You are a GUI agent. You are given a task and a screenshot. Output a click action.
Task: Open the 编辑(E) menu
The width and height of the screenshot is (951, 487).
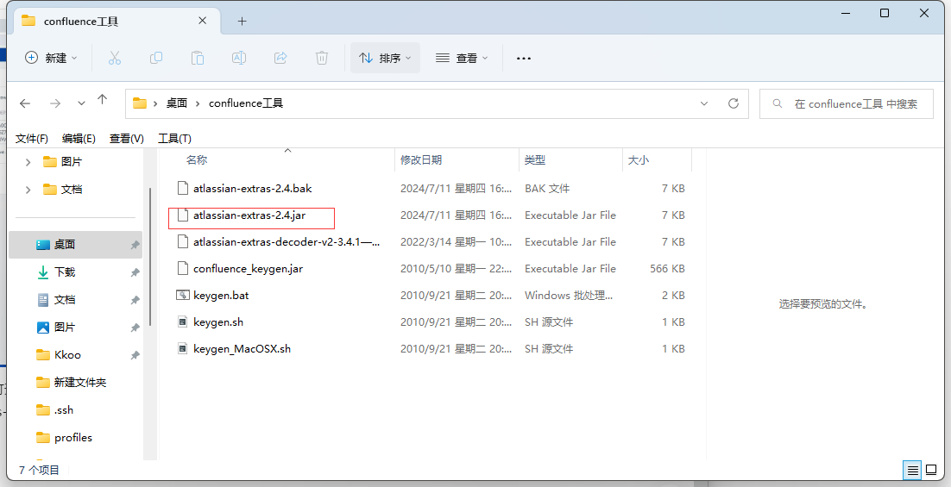[x=79, y=139]
